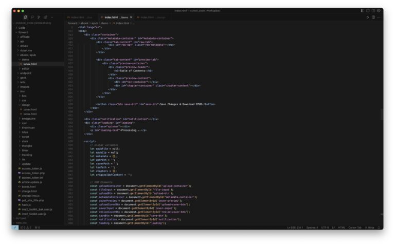The image size is (395, 245).
Task: Open the Explorer view icon
Action: pyautogui.click(x=25, y=17)
